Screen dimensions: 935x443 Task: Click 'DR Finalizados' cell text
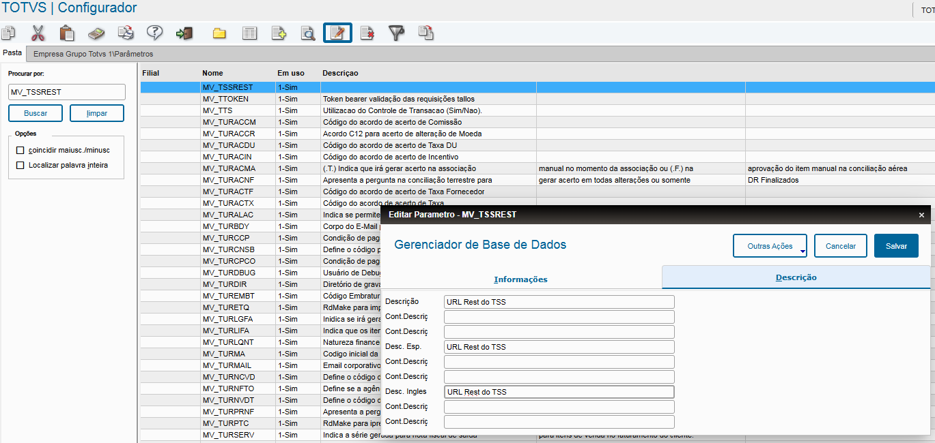(x=773, y=180)
